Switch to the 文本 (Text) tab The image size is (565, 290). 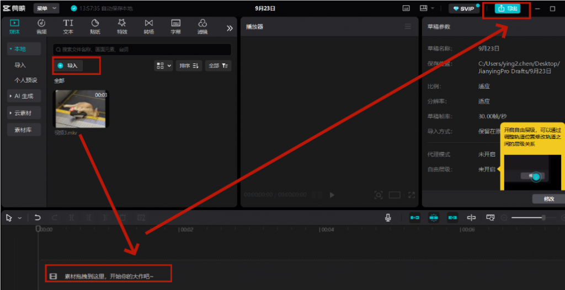(x=68, y=26)
